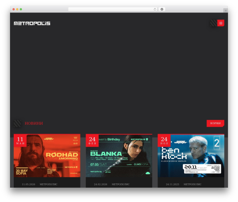Click the yellow minimize window dot
This screenshot has width=238, height=202.
click(17, 10)
